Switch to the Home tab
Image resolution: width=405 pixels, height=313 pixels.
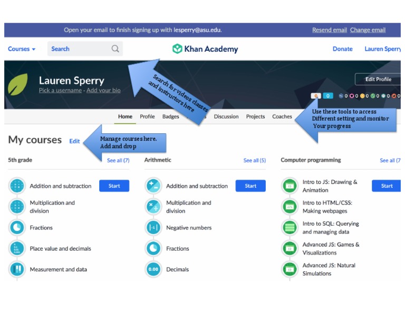point(125,116)
